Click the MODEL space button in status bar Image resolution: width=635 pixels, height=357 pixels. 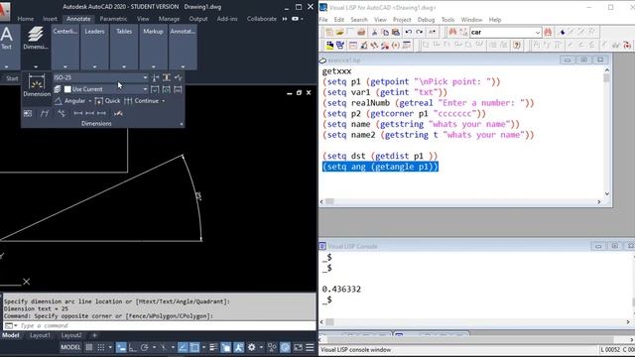click(x=70, y=347)
